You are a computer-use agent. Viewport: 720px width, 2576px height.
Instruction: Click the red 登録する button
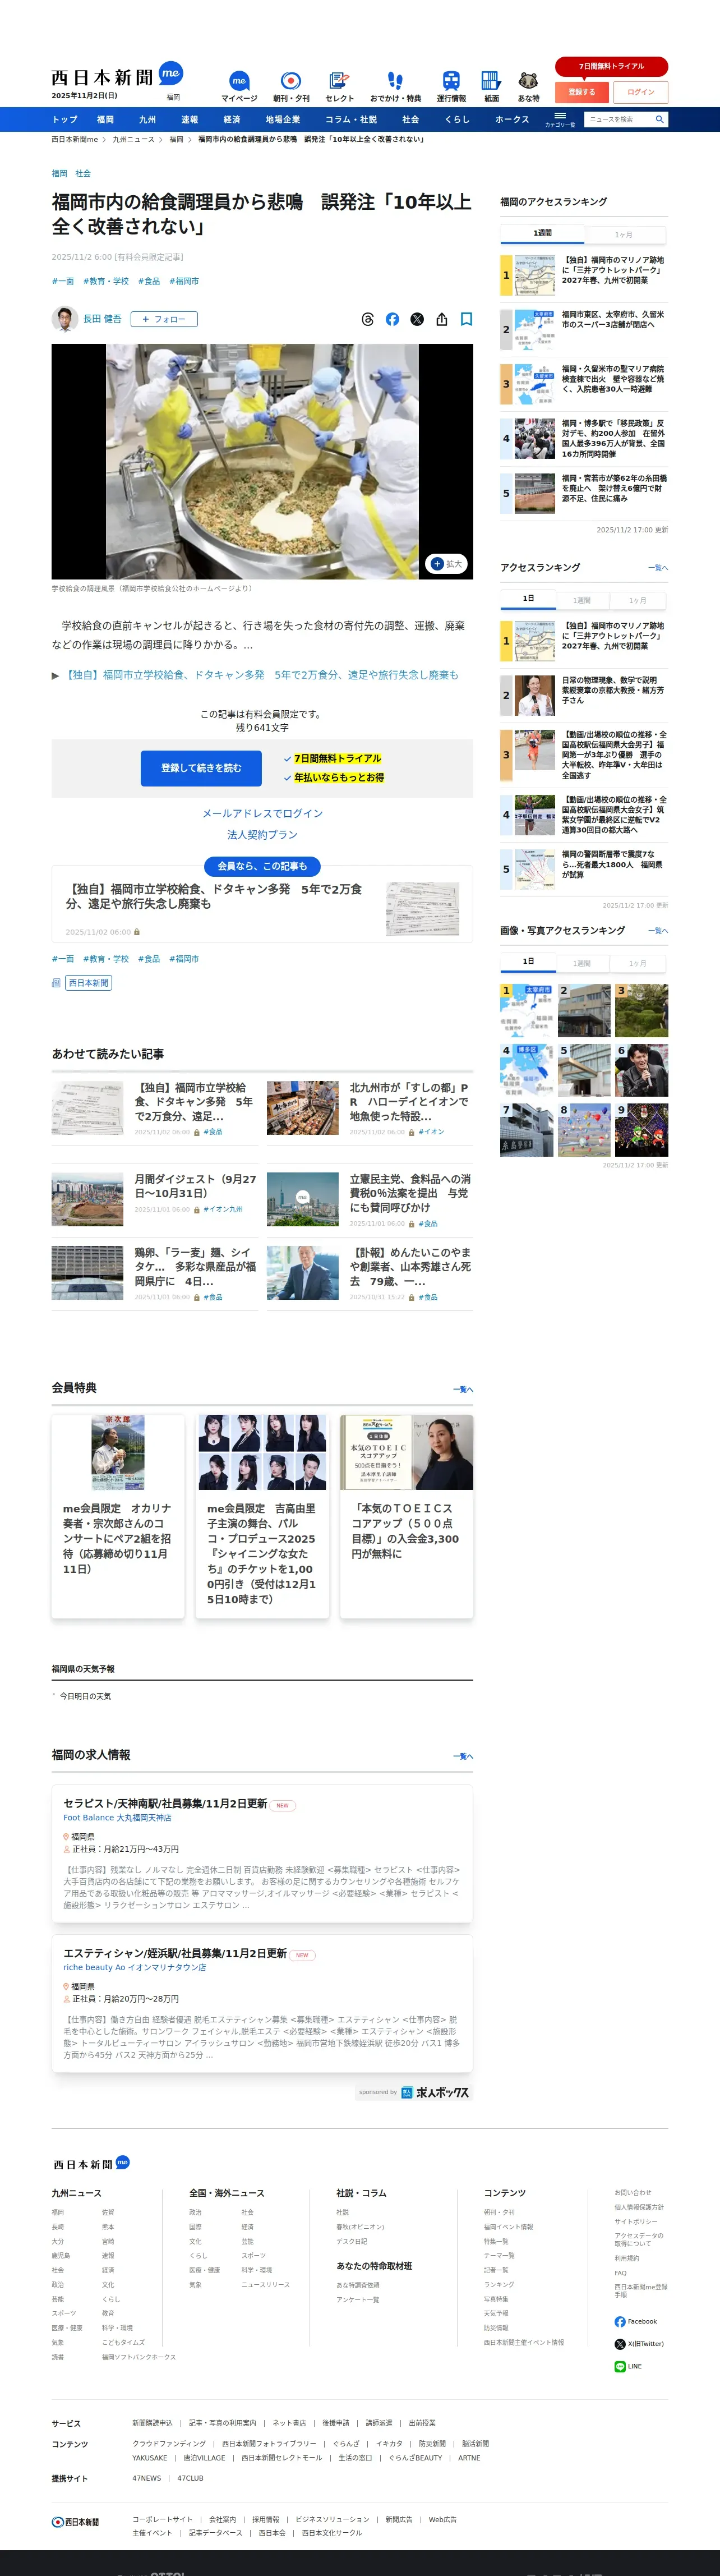[x=582, y=92]
